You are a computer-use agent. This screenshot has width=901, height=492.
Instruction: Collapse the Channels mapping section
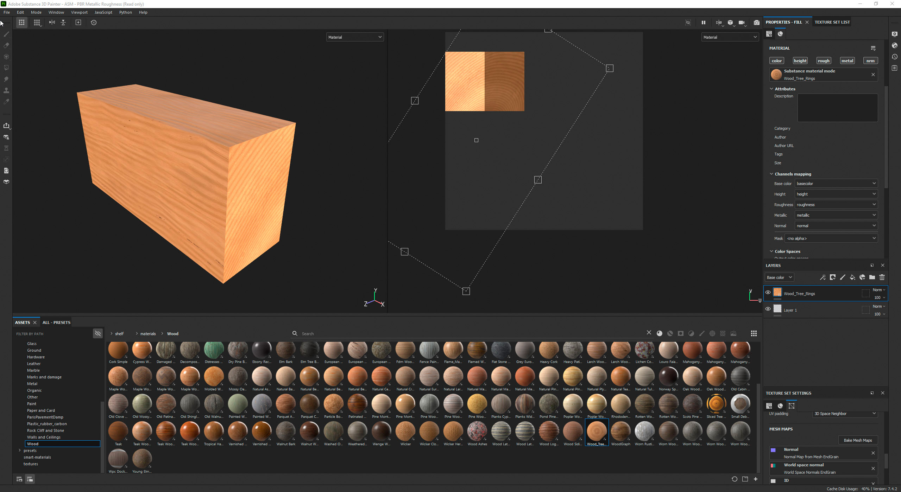(x=771, y=174)
